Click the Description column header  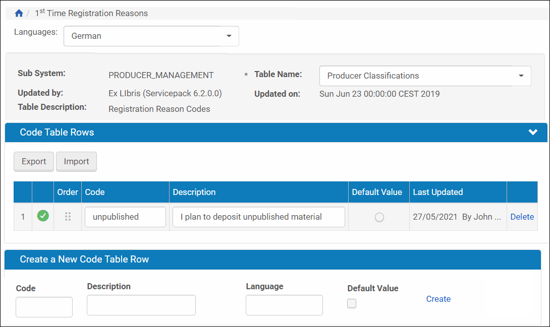[x=194, y=192]
